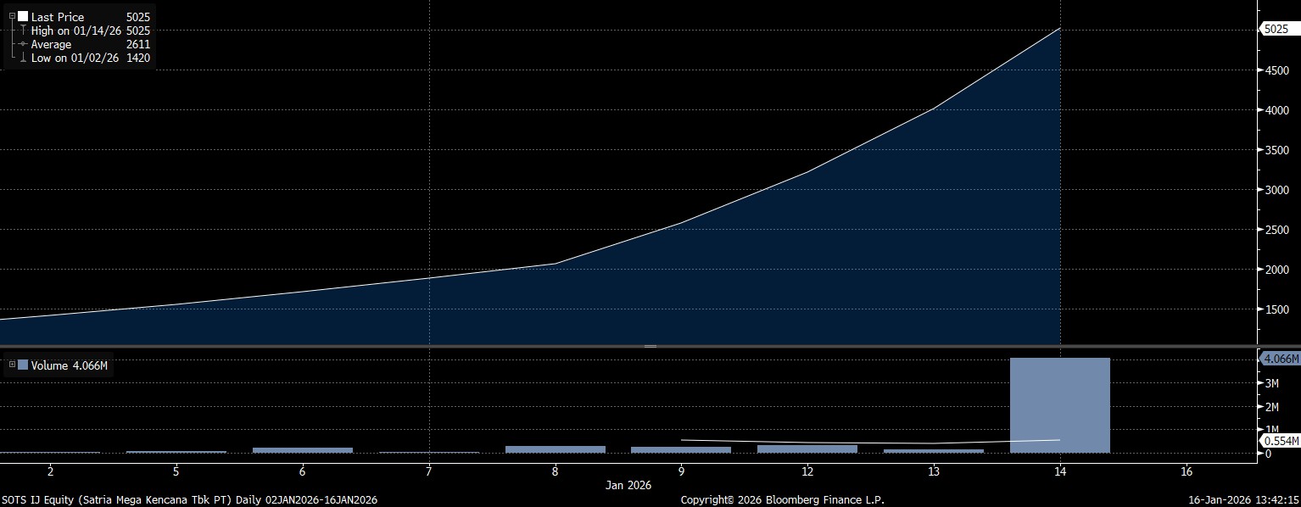1301x507 pixels.
Task: Click the white Last Price color swatch
Action: 23,17
